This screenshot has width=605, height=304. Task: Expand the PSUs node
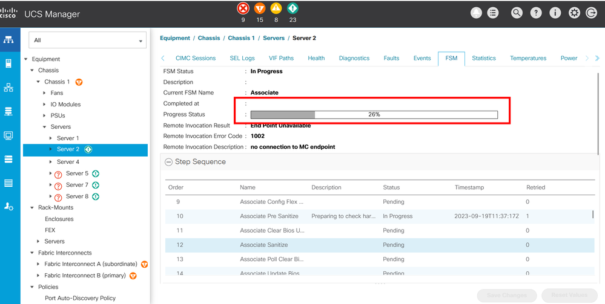point(44,115)
